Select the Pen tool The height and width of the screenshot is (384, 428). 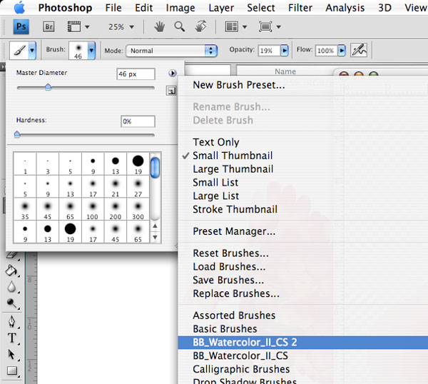[12, 320]
